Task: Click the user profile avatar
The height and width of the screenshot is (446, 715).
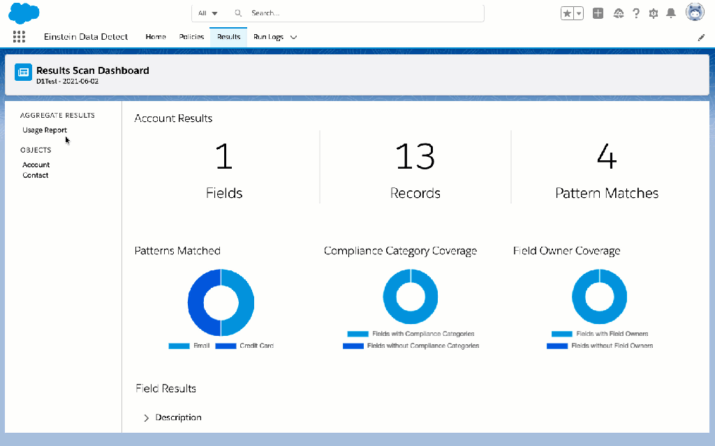Action: pyautogui.click(x=695, y=13)
